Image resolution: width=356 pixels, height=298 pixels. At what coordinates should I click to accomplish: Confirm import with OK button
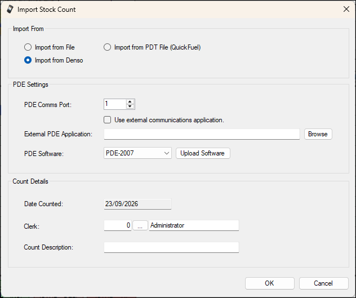point(269,283)
